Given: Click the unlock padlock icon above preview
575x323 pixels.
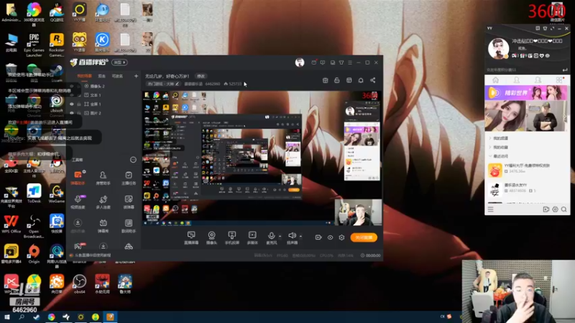Looking at the screenshot, I should [336, 80].
